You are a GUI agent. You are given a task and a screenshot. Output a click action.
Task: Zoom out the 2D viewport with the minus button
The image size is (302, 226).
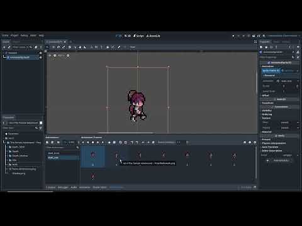point(55,56)
